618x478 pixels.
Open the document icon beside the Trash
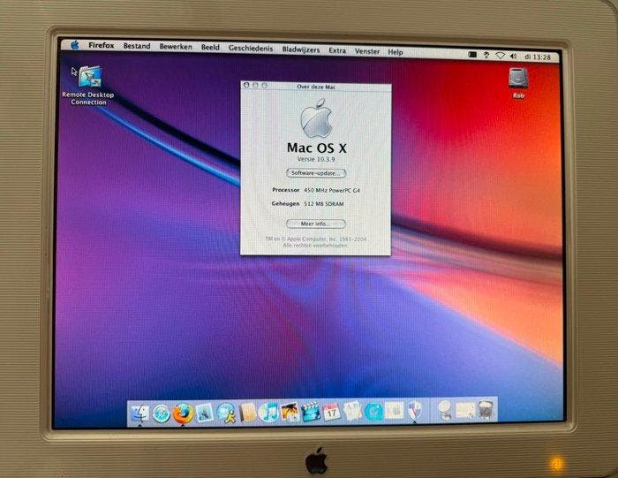[x=466, y=410]
